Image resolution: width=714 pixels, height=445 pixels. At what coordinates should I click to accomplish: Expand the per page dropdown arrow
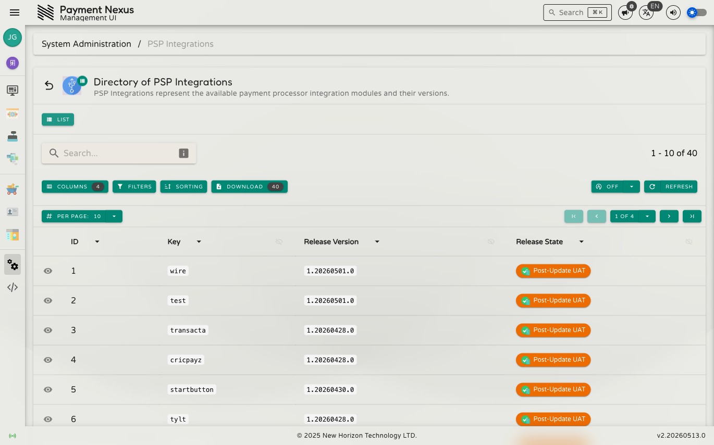click(x=114, y=216)
